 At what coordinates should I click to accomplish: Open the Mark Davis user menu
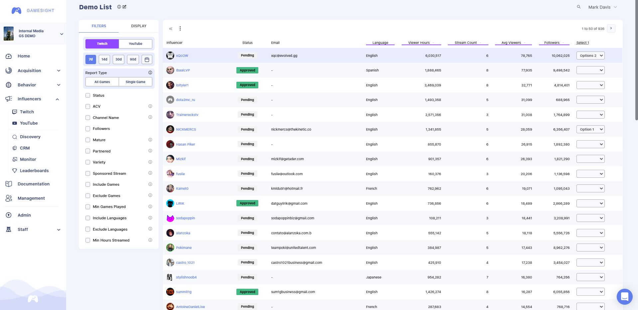click(602, 7)
